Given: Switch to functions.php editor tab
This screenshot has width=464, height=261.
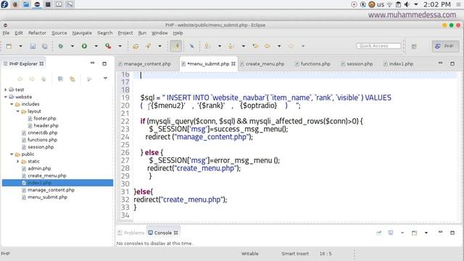Looking at the screenshot, I should [x=312, y=64].
